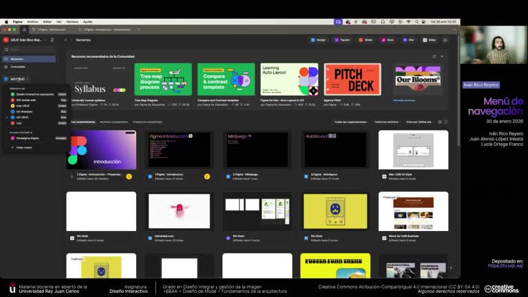Click the home icon tab in Figma
This screenshot has width=528, height=297.
24,30
